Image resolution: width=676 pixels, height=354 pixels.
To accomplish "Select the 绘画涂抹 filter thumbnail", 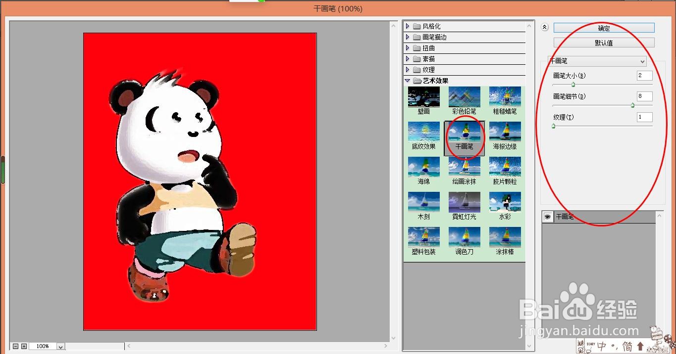I will 464,167.
